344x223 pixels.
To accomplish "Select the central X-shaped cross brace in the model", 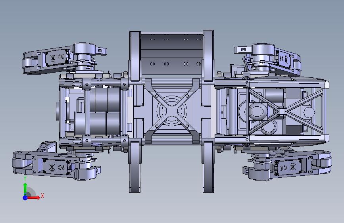I will 172,111.
